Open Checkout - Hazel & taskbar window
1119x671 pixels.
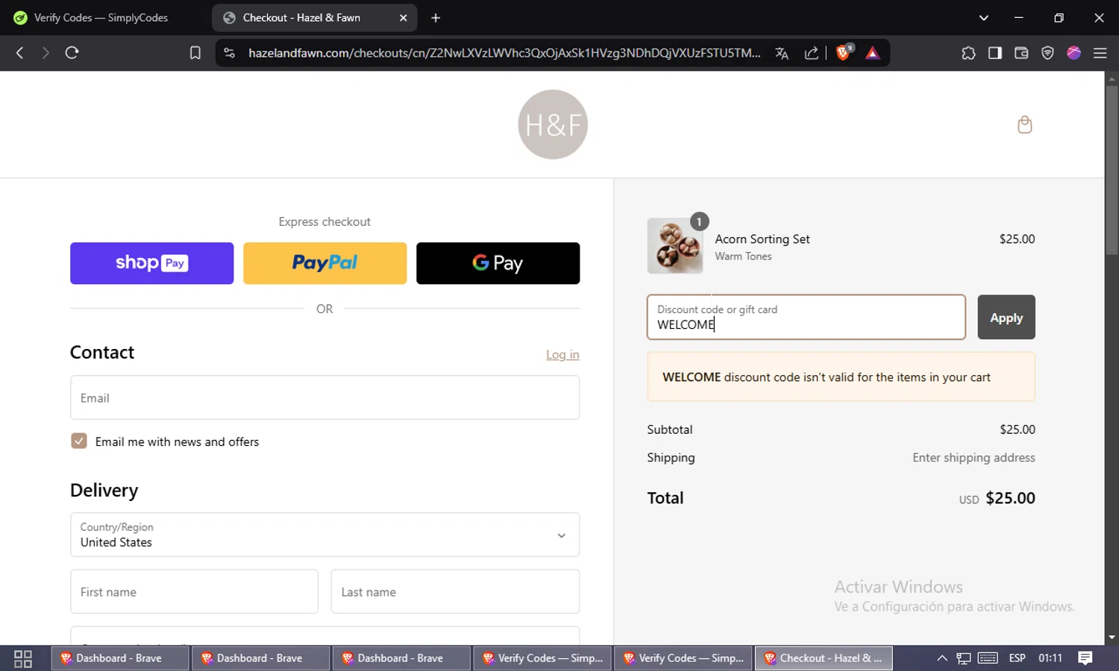(x=824, y=658)
